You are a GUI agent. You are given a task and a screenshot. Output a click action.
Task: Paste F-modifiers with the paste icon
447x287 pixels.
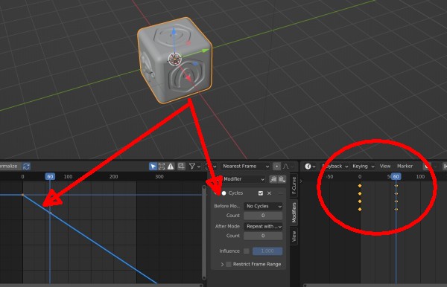click(282, 179)
